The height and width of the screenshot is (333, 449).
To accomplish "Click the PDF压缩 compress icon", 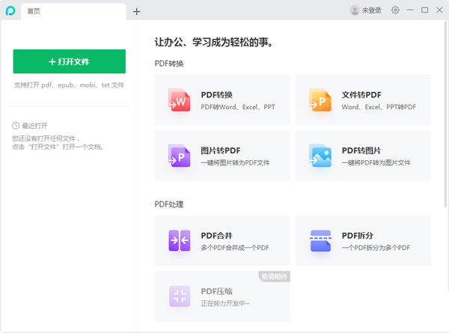I will click(x=180, y=296).
